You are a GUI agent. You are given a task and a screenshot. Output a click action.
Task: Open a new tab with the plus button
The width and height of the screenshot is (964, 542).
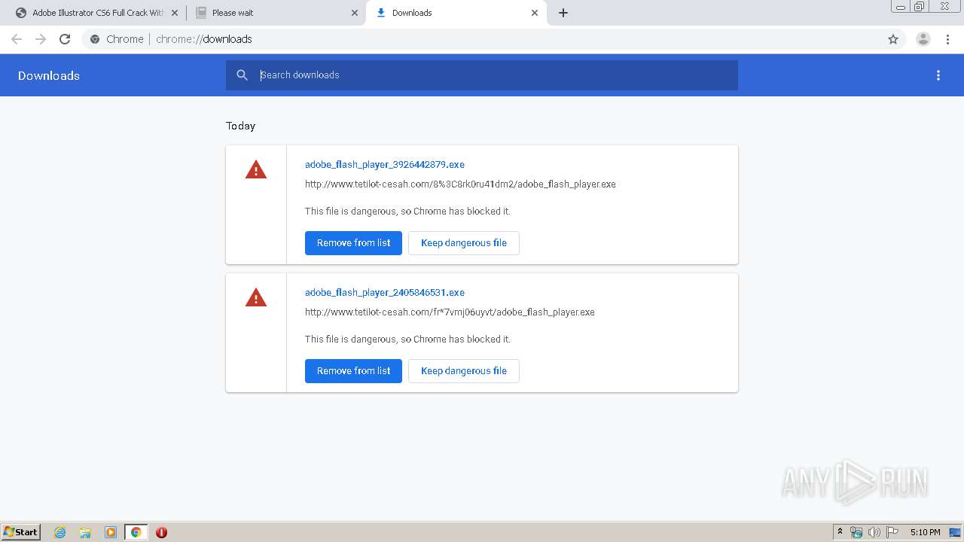(563, 13)
